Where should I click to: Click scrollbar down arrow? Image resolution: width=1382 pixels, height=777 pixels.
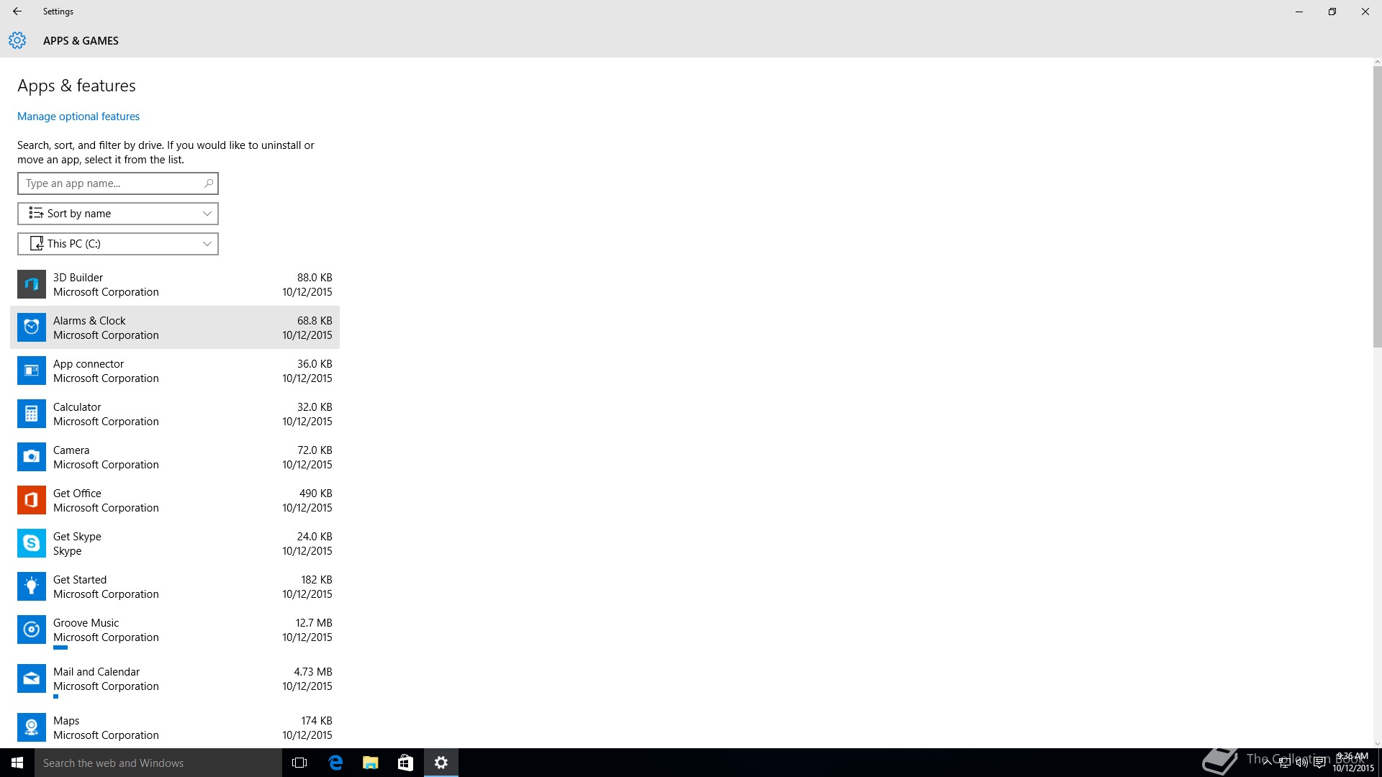tap(1377, 744)
